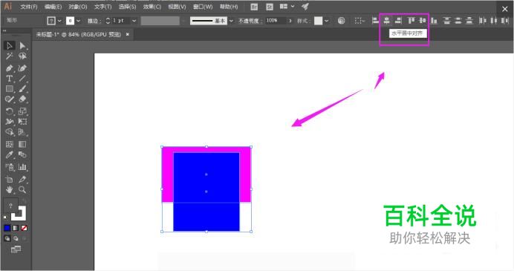Screen dimensions: 514x271
Task: Select the Mesh tool
Action: click(9, 145)
